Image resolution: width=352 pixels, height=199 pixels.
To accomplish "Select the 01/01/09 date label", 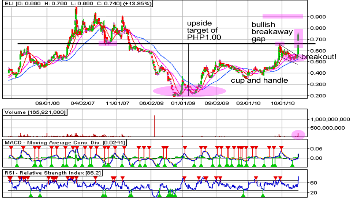I will pos(183,103).
